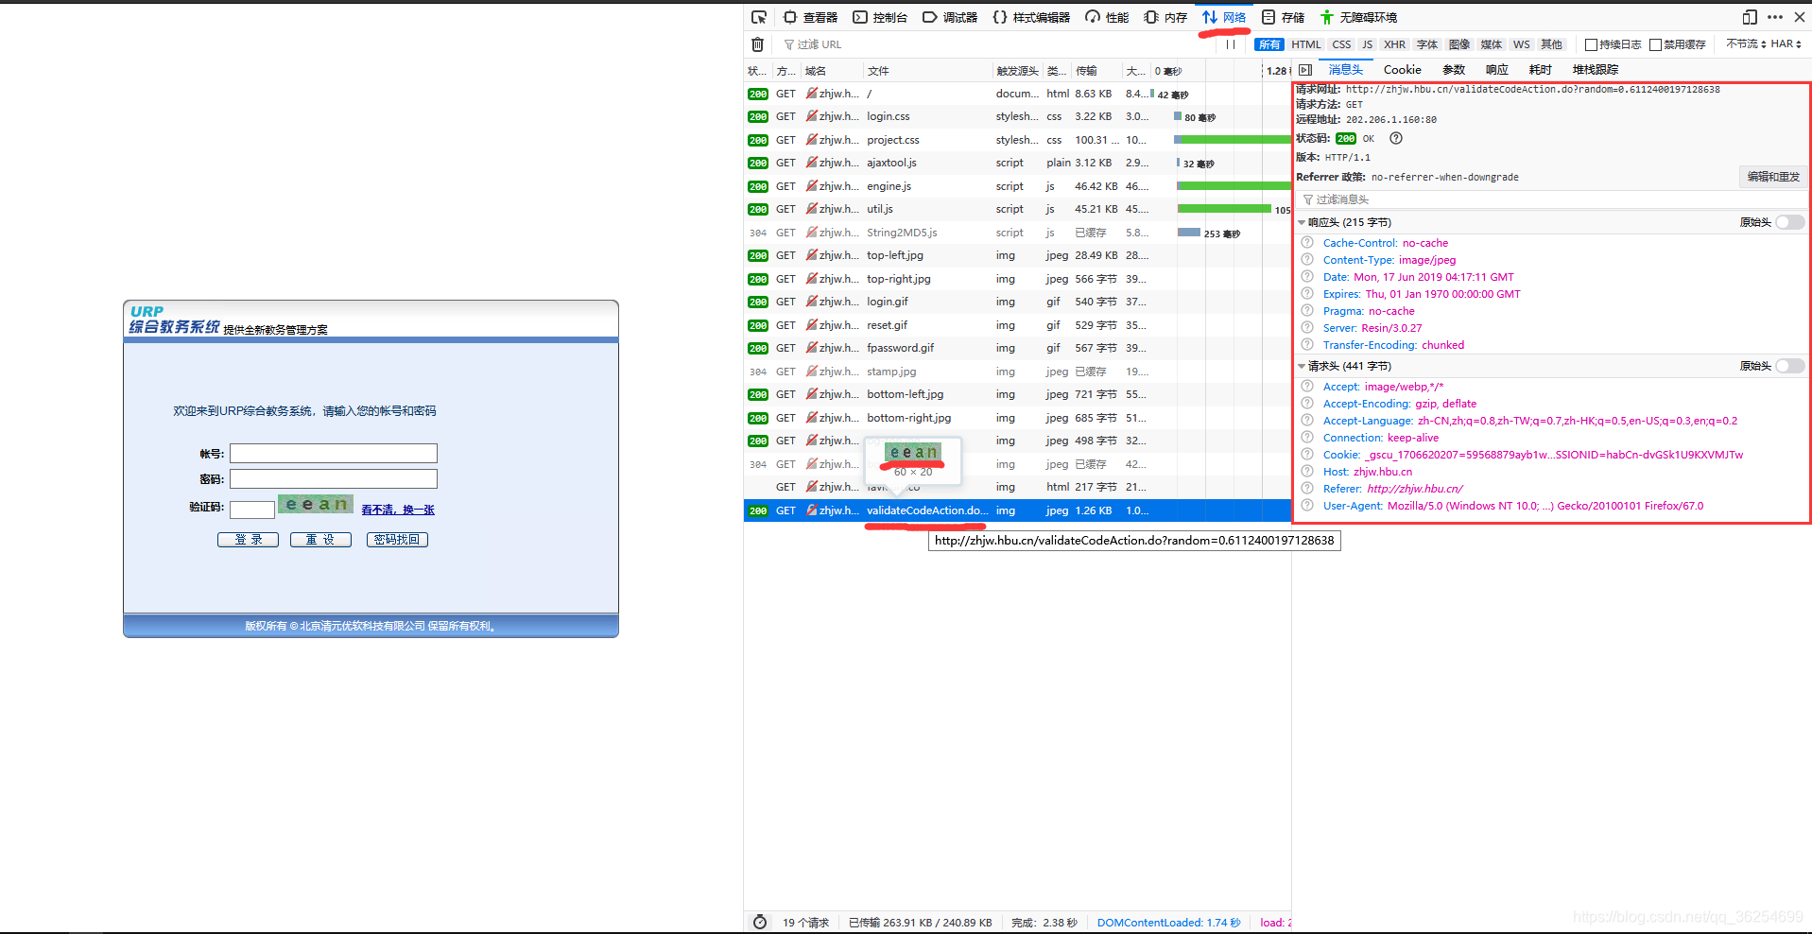Click the 密码 password input field
Viewport: 1812px width, 934px height.
pyautogui.click(x=334, y=479)
